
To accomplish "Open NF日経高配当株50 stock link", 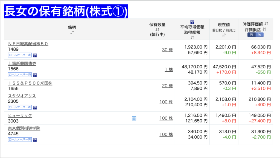I will 28,44.
